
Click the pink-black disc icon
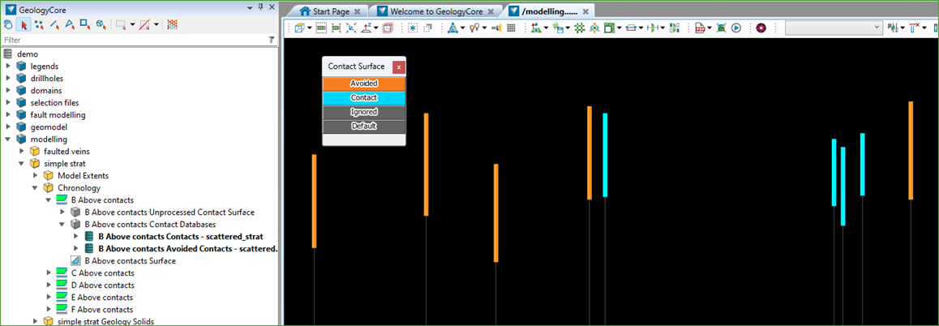(761, 28)
